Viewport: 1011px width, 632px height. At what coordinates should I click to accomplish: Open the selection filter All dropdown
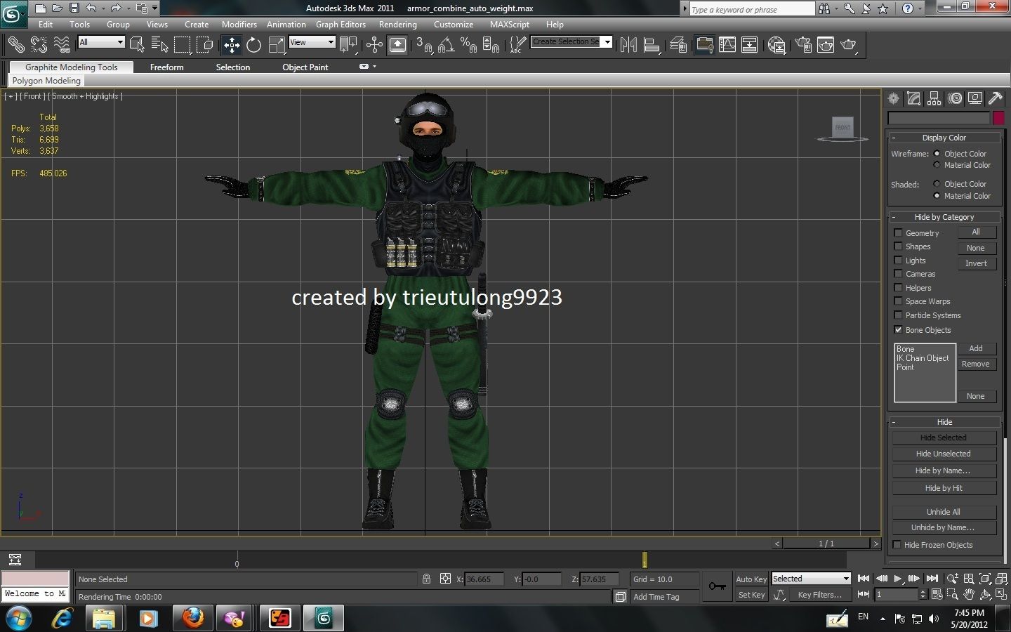101,42
